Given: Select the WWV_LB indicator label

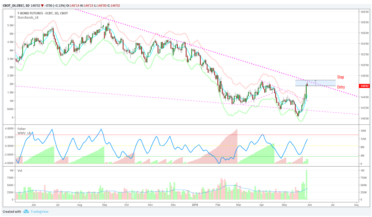Looking at the screenshot, I should tap(24, 133).
